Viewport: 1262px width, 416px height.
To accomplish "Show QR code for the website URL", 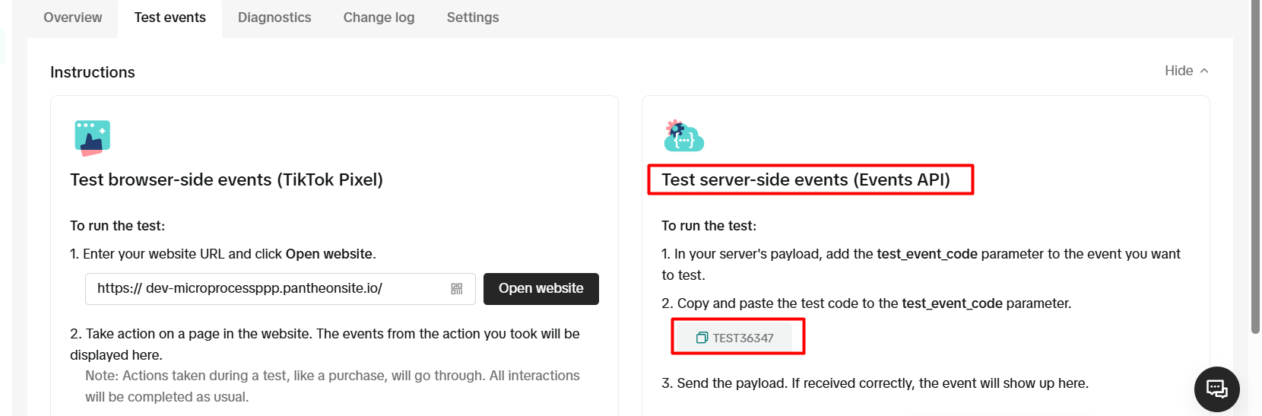I will [x=456, y=289].
